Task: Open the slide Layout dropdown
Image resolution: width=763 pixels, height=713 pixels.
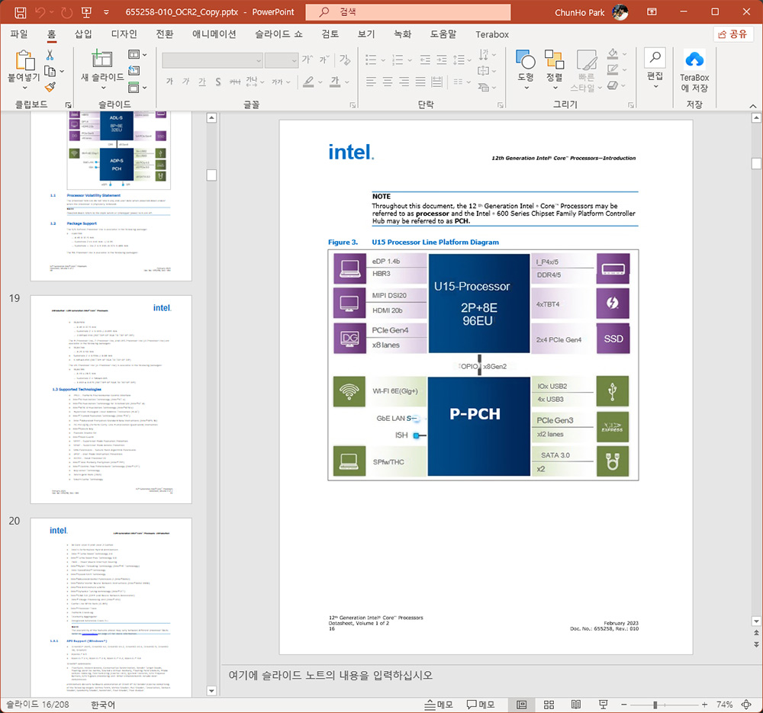Action: [137, 54]
